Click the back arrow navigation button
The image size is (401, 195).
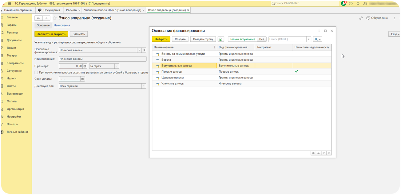(39, 18)
